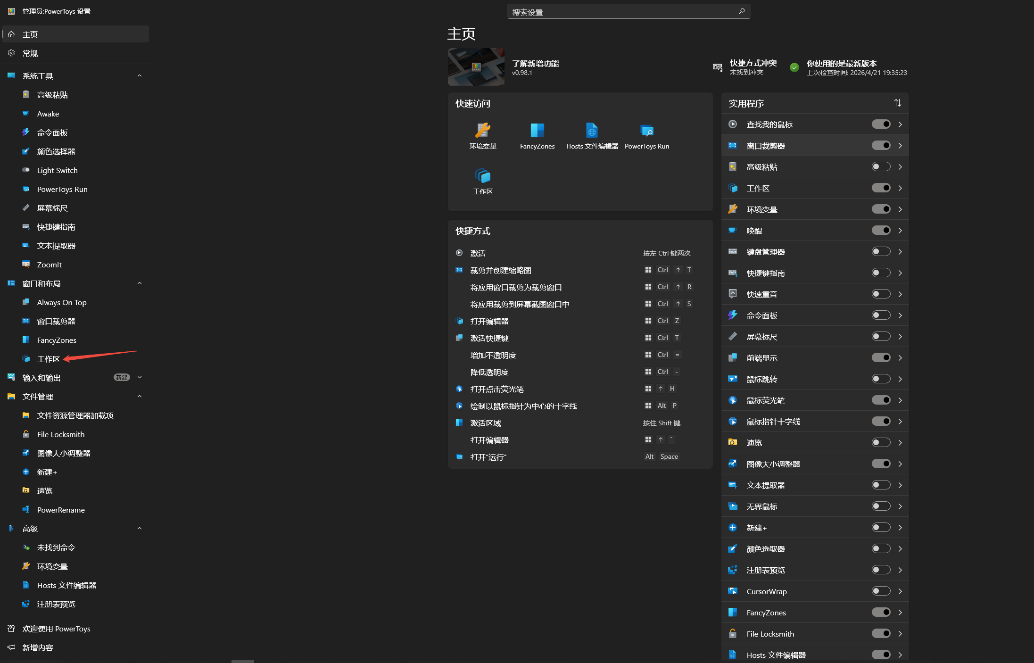Turn off the 查找我的鼠标 toggle
Viewport: 1034px width, 663px height.
point(880,124)
